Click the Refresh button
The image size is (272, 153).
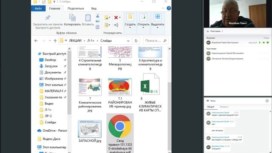136,41
